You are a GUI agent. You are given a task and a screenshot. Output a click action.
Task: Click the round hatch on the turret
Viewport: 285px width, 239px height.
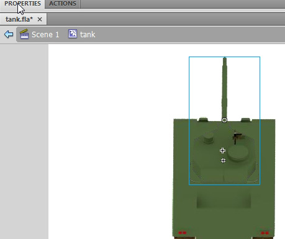point(238,153)
